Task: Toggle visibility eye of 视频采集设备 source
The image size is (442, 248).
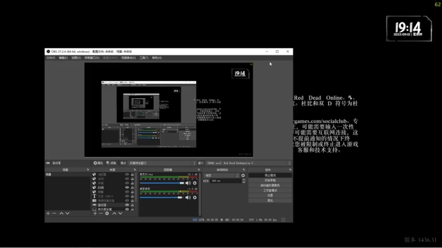Action: (127, 201)
